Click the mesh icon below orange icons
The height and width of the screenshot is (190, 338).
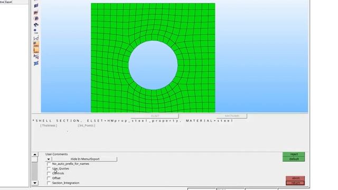click(36, 56)
